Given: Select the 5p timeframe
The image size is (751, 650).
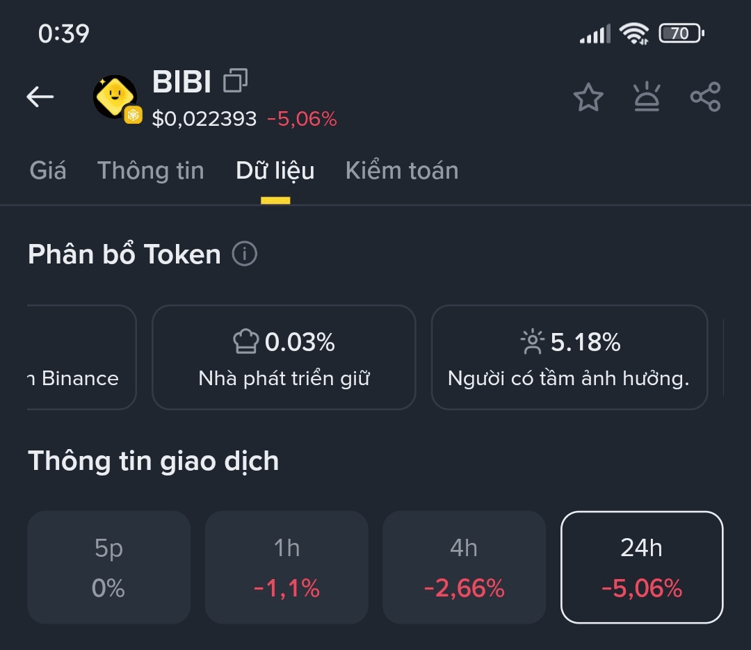Looking at the screenshot, I should coord(108,567).
